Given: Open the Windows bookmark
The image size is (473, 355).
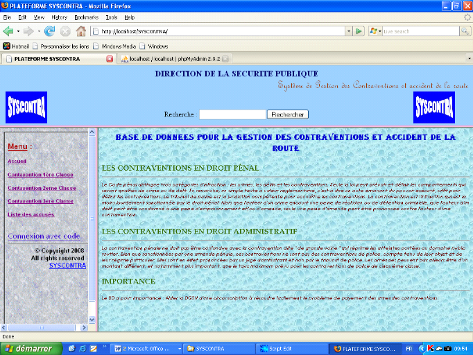Looking at the screenshot, I should [x=154, y=46].
